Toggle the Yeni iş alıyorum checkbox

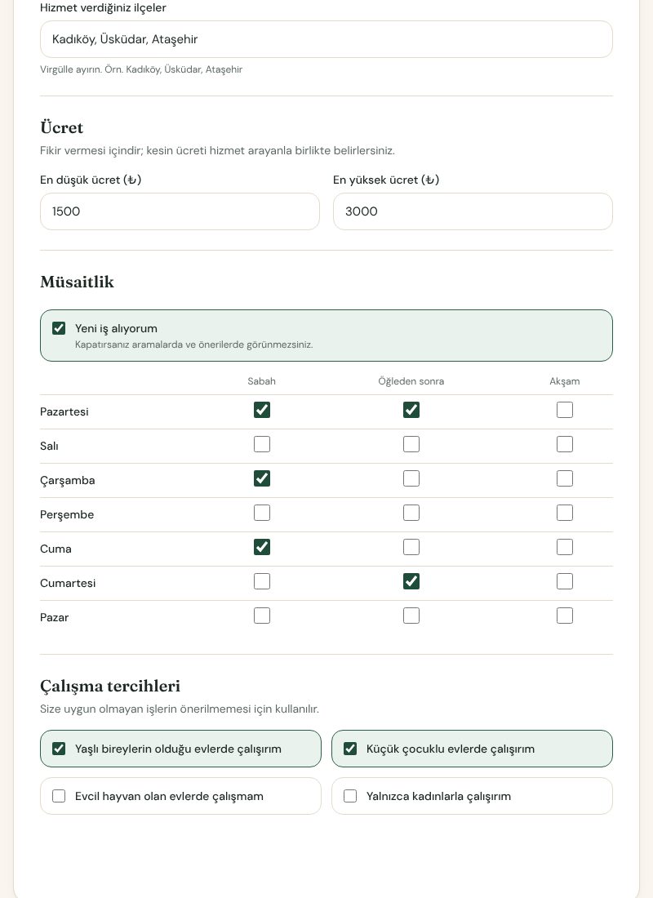pyautogui.click(x=59, y=328)
